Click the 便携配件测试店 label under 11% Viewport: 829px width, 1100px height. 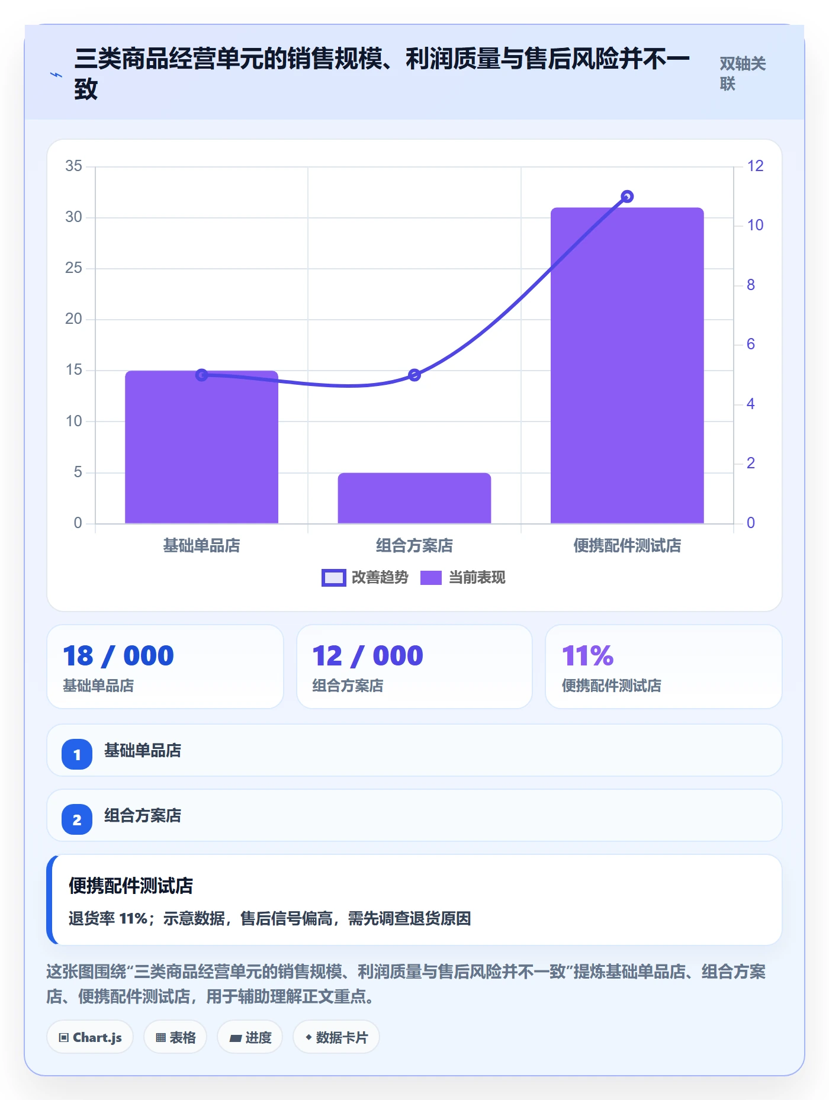pos(611,686)
